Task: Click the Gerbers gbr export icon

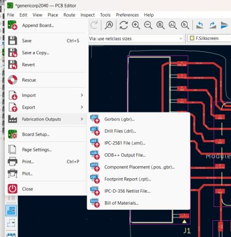Action: tap(95, 119)
